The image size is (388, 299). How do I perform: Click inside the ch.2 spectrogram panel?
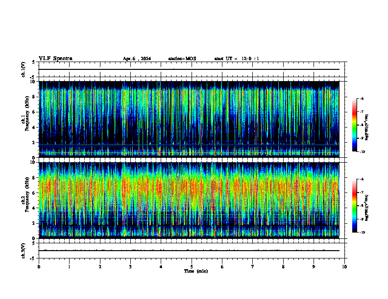pyautogui.click(x=189, y=200)
